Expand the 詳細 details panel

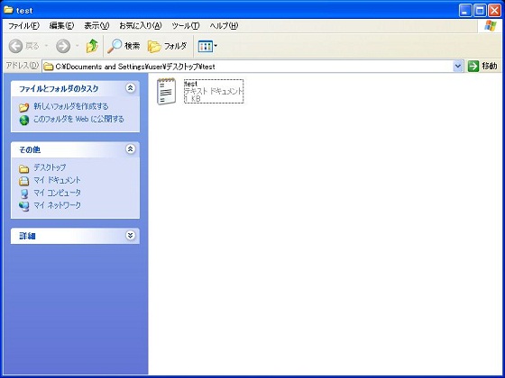tap(130, 235)
